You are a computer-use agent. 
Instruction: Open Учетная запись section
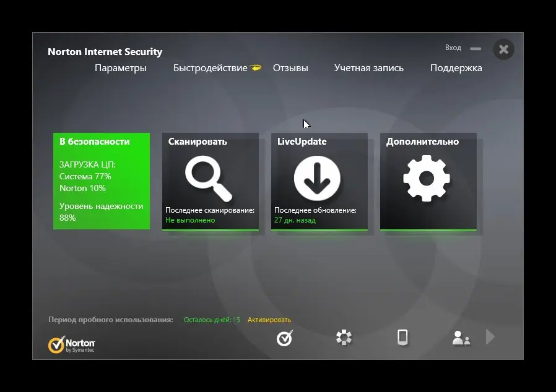click(369, 68)
